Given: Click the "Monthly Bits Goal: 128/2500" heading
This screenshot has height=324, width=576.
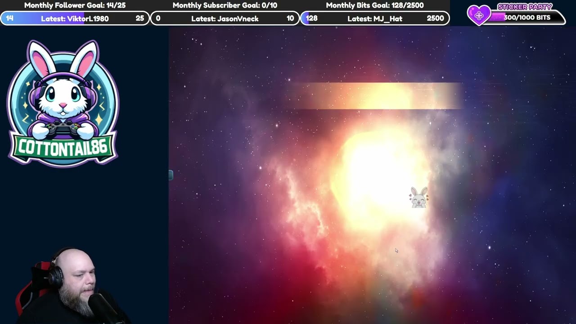Looking at the screenshot, I should point(375,5).
